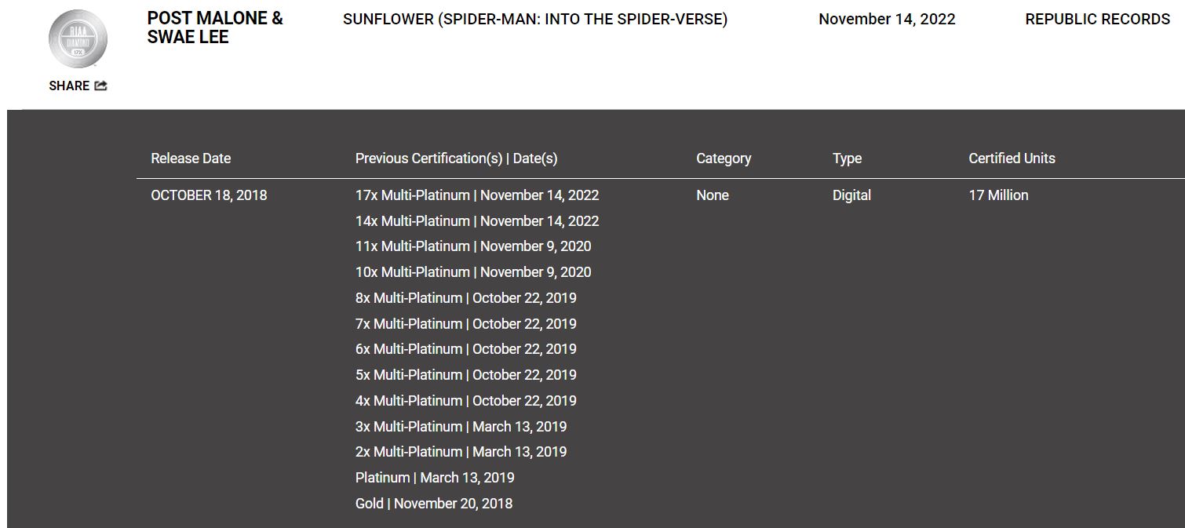Image resolution: width=1185 pixels, height=528 pixels.
Task: Click the Previous Certification(s) column header
Action: (456, 158)
